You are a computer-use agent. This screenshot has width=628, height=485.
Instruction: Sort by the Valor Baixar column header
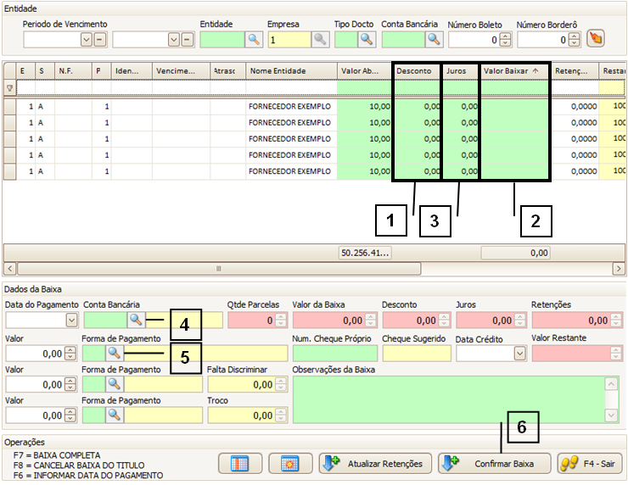click(x=515, y=71)
